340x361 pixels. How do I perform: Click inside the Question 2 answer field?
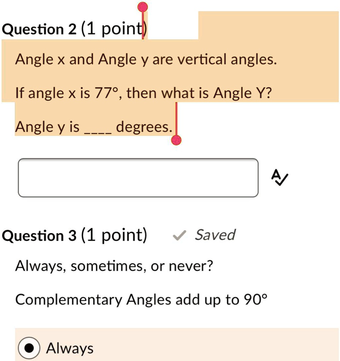[x=138, y=178]
